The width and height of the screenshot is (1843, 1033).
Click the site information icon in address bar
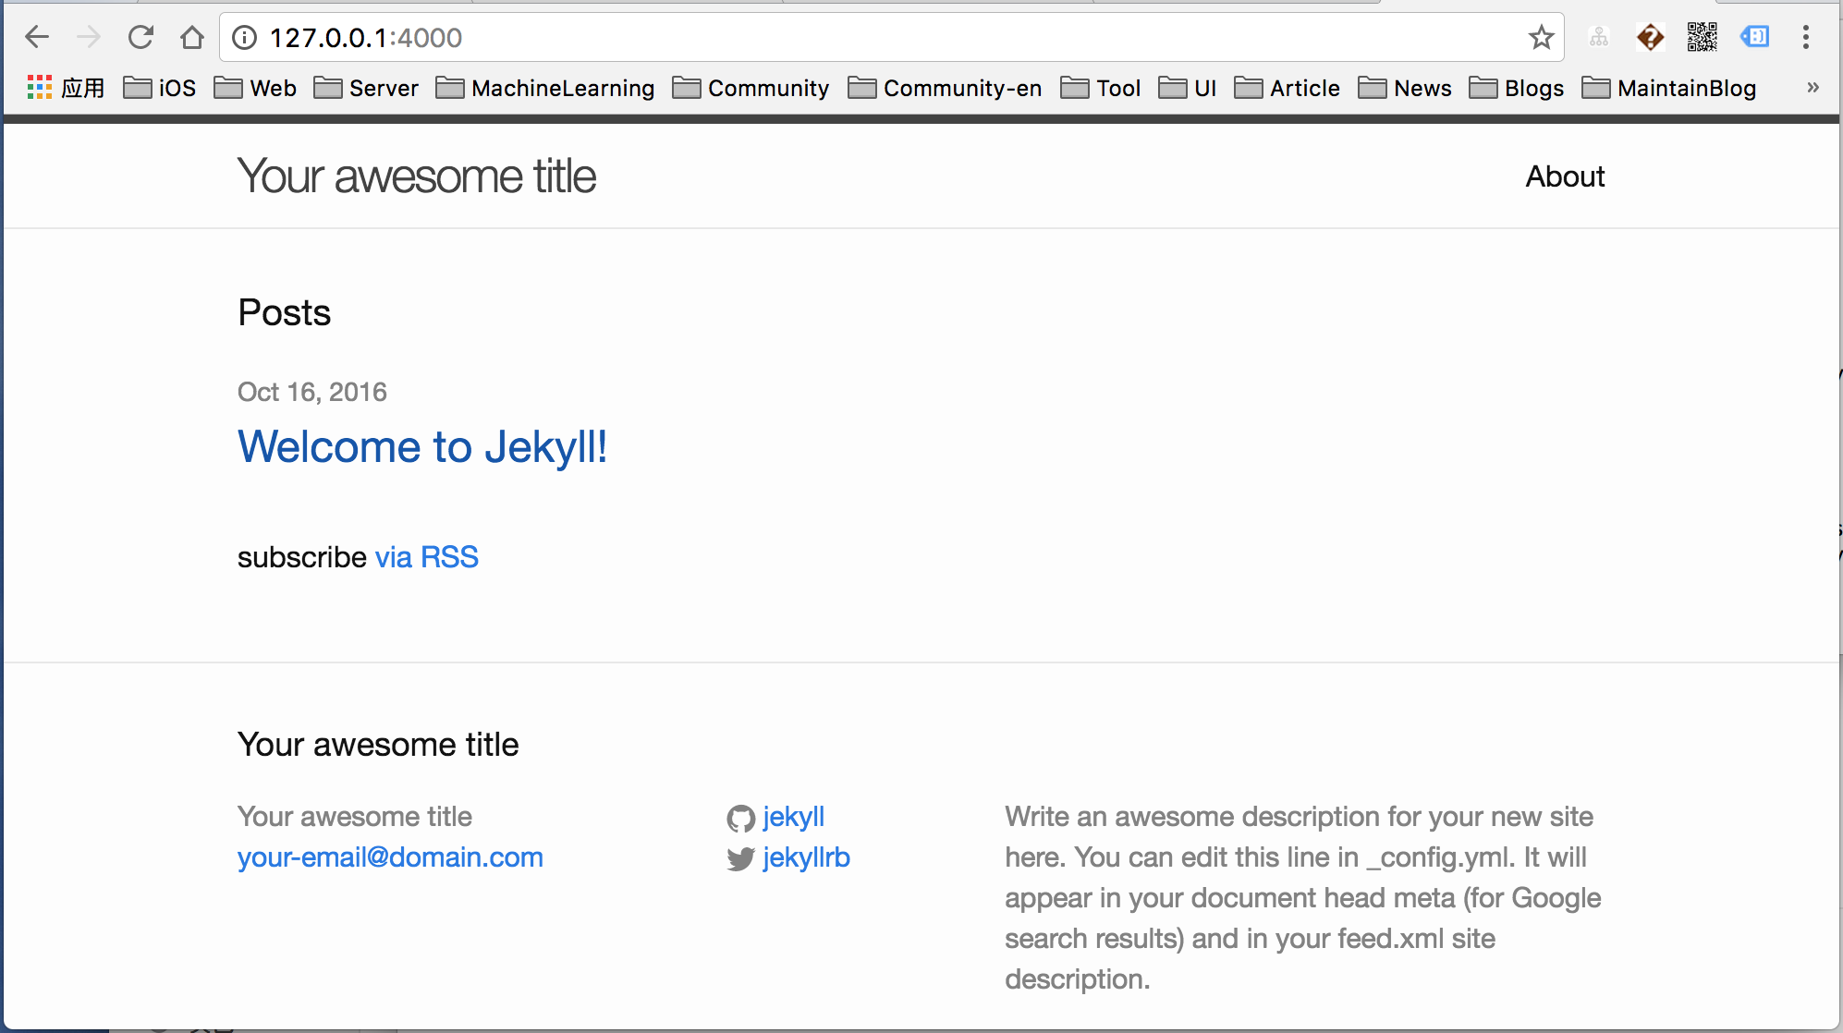tap(244, 37)
